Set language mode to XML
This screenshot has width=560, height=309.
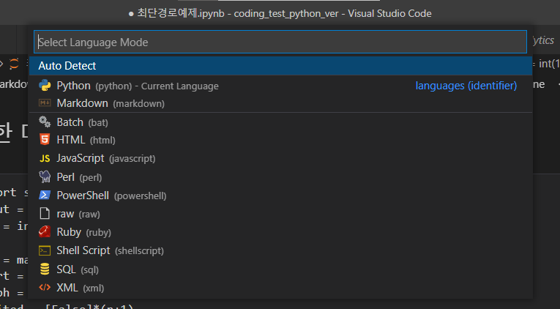click(x=280, y=288)
